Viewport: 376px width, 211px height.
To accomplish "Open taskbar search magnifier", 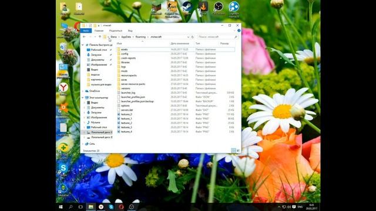I will [70, 207].
